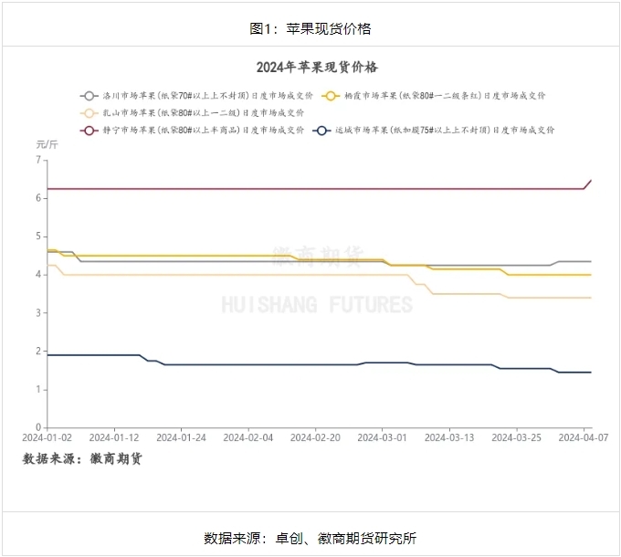Viewport: 621px width, 557px height.
Task: Toggle the maroon 静宁市场苹果 legend marker
Action: tap(89, 131)
